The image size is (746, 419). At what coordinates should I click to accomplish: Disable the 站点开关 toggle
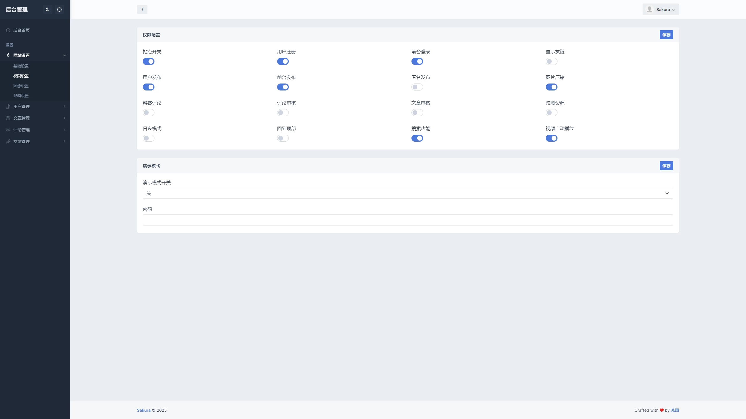149,61
